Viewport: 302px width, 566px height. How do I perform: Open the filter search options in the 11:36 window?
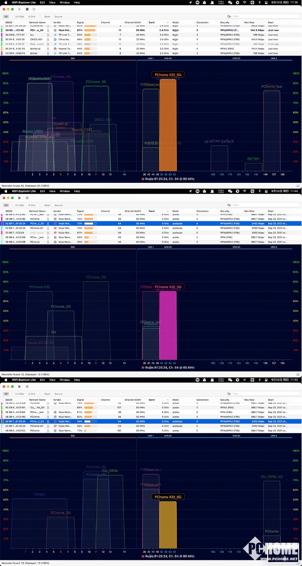coord(229,16)
